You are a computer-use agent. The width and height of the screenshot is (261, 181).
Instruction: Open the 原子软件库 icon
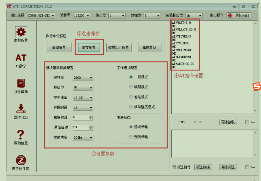21,160
